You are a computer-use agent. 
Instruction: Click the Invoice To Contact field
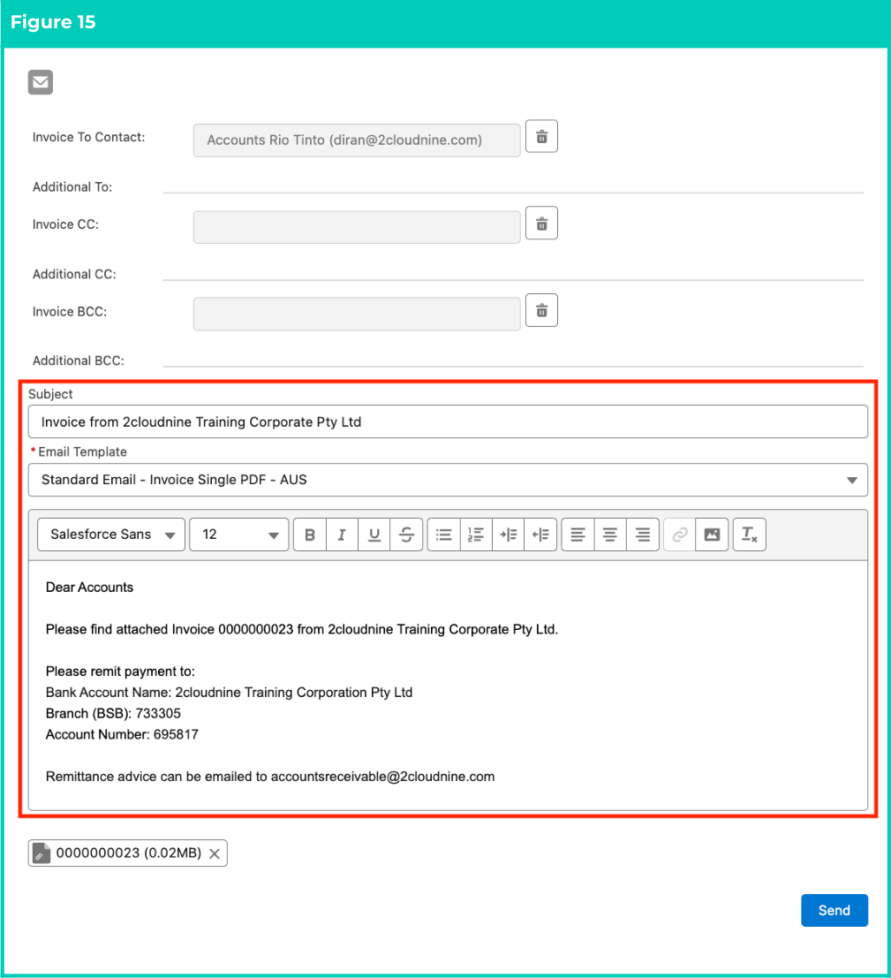tap(357, 140)
